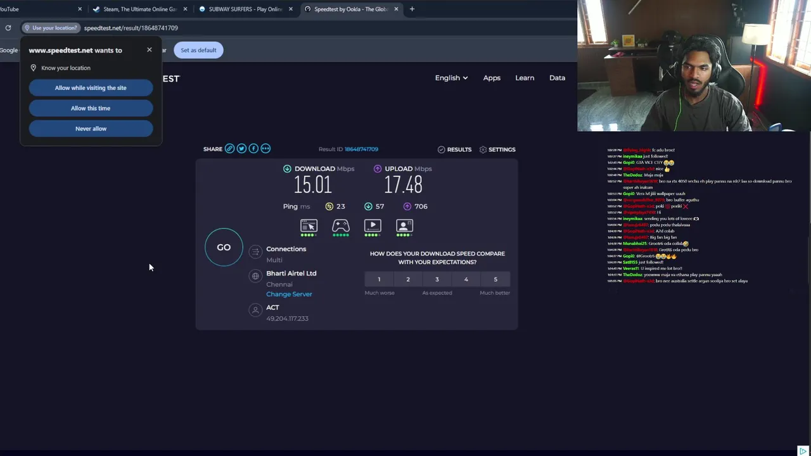This screenshot has height=456, width=811.
Task: Open more share options ellipsis icon
Action: click(x=265, y=149)
